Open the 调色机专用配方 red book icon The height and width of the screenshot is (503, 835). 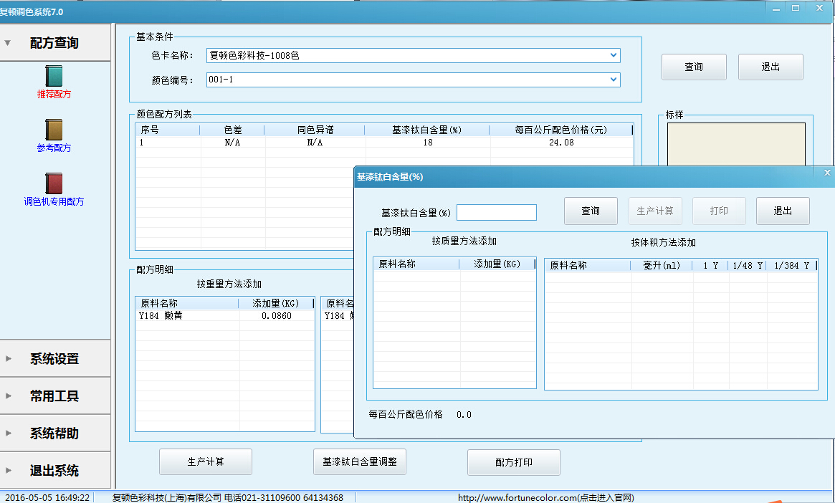point(54,184)
